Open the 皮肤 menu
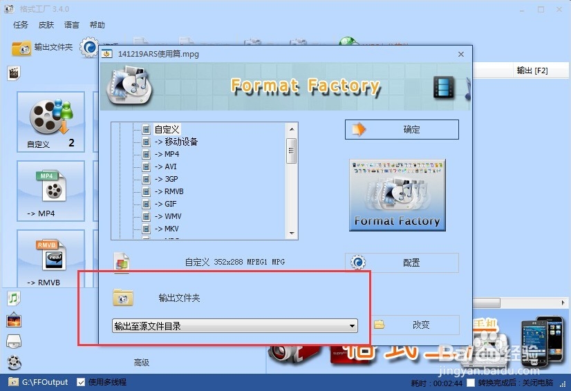Screen dimensions: 571x391 46,25
